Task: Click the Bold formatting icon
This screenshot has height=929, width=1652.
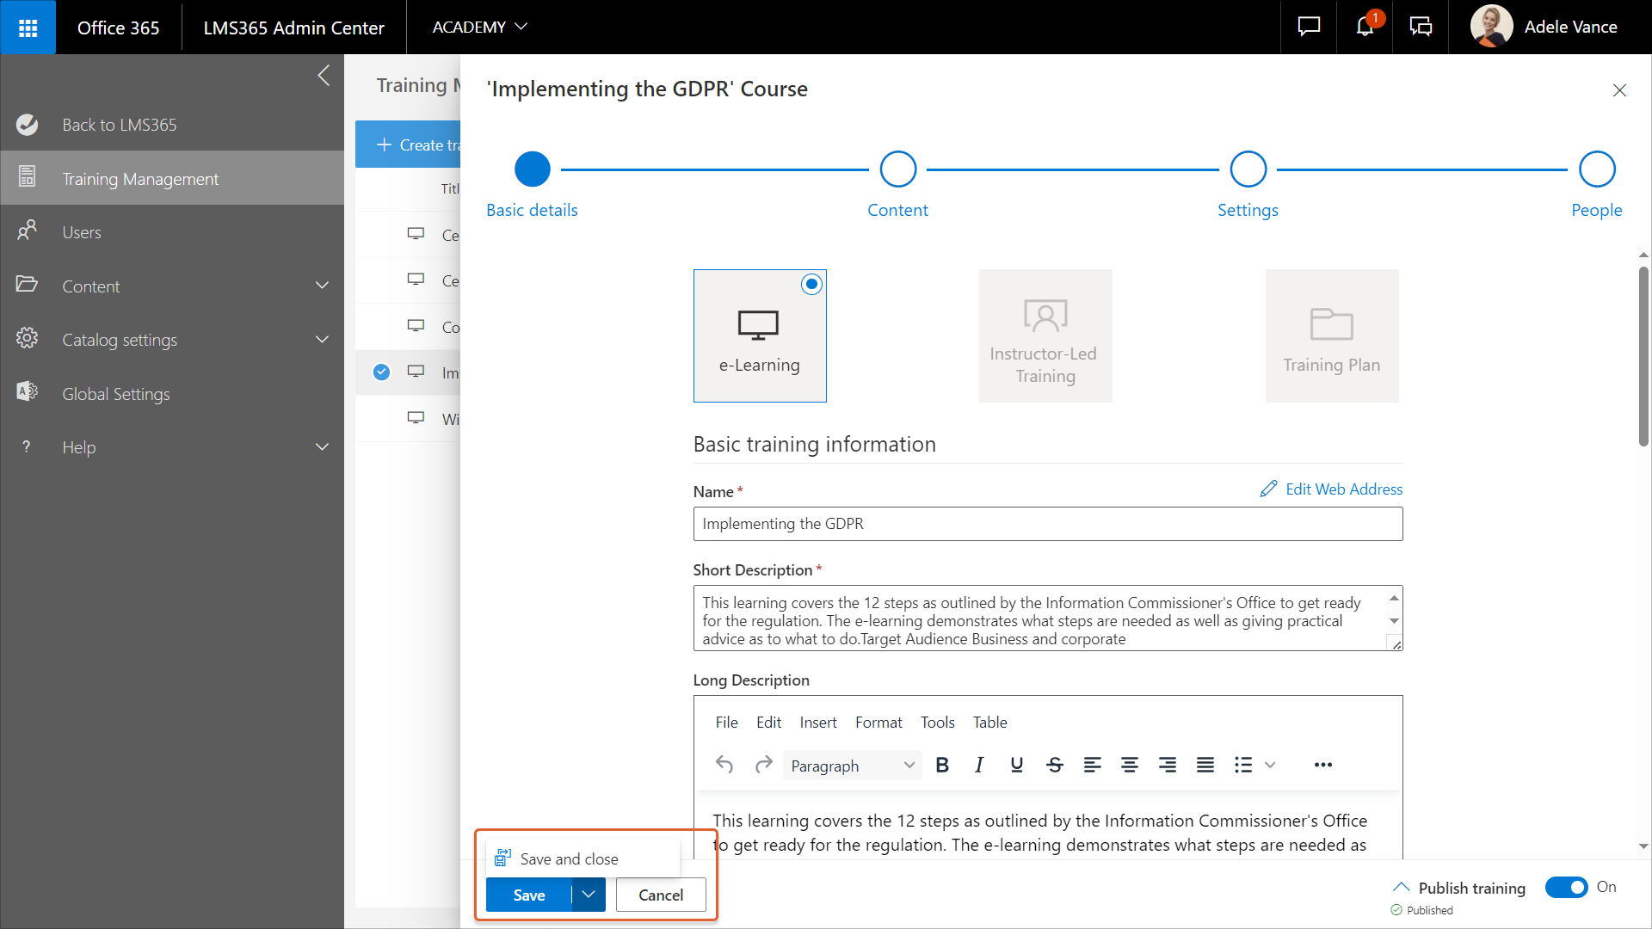Action: point(942,765)
